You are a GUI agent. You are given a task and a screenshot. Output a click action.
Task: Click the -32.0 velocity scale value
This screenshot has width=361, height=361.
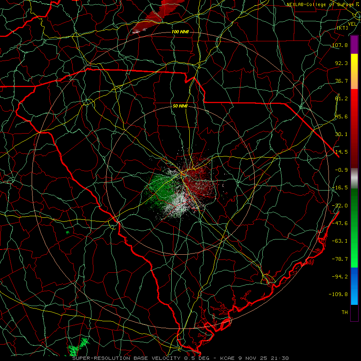tap(340, 206)
